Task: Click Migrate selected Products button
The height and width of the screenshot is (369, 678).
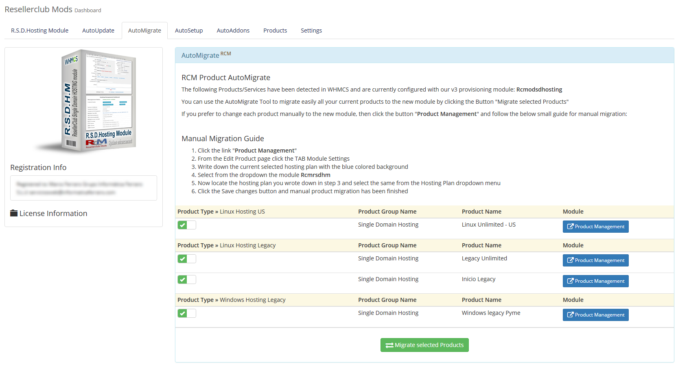Action: [424, 345]
